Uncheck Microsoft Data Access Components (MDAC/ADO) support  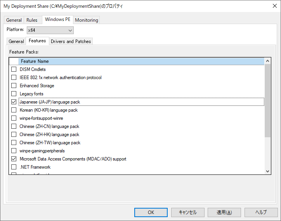tap(14, 159)
